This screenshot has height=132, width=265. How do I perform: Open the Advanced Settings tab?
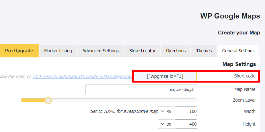coord(101,51)
